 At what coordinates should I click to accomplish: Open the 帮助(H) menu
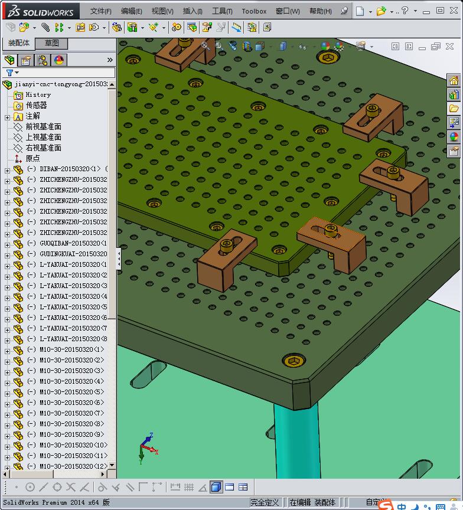point(321,11)
